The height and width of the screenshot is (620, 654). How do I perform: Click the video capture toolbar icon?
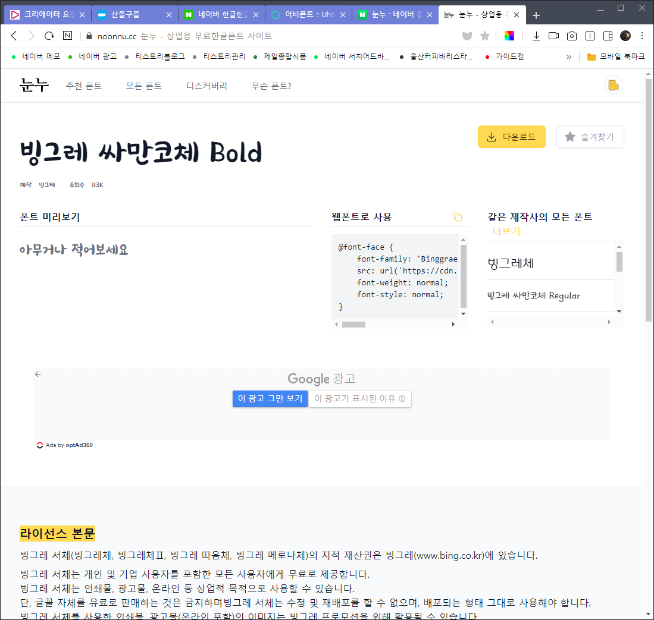click(554, 36)
